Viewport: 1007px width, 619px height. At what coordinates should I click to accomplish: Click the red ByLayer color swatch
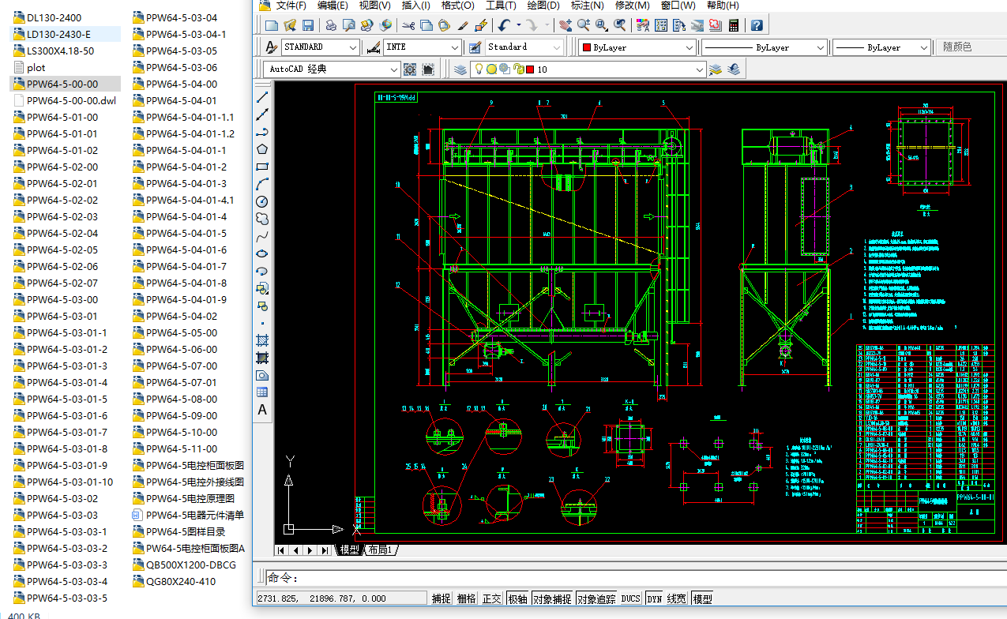coord(586,47)
